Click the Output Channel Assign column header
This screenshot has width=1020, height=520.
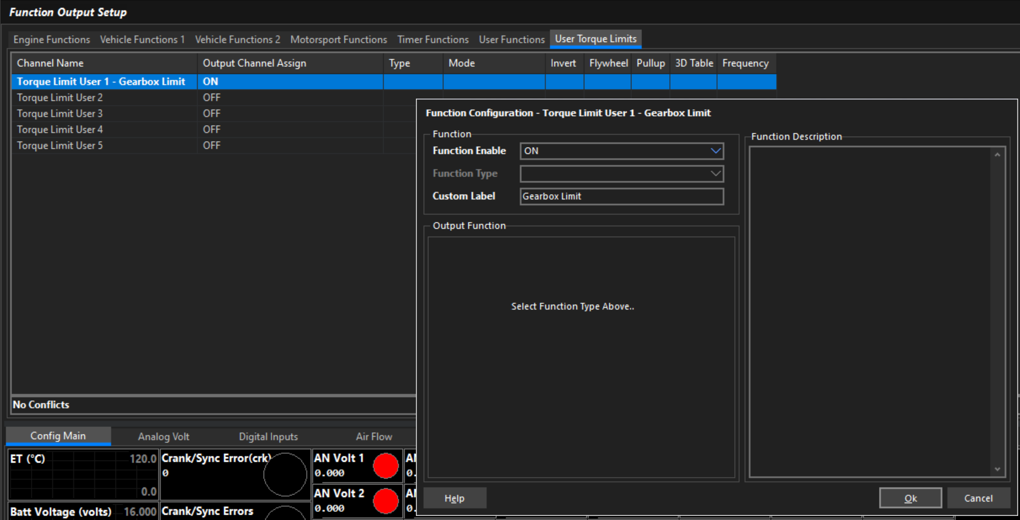[290, 63]
